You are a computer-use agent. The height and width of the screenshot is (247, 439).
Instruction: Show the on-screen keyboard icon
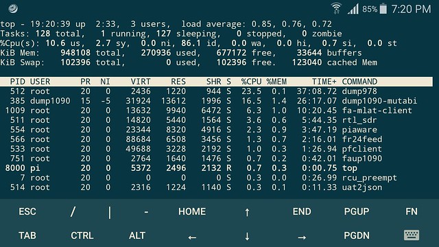[412, 235]
